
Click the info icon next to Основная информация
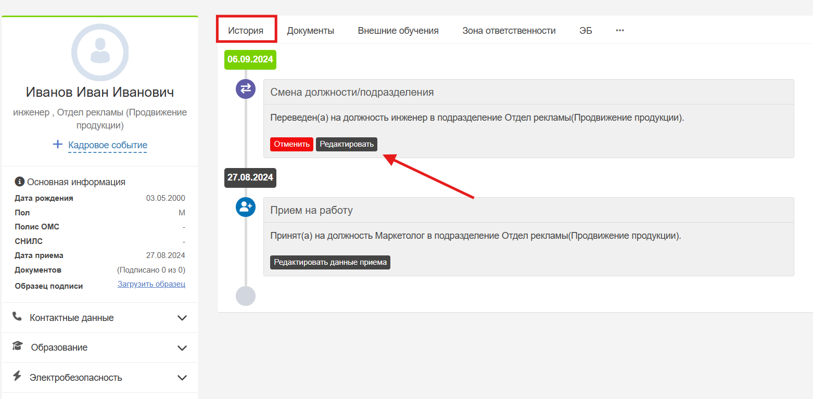click(x=20, y=182)
